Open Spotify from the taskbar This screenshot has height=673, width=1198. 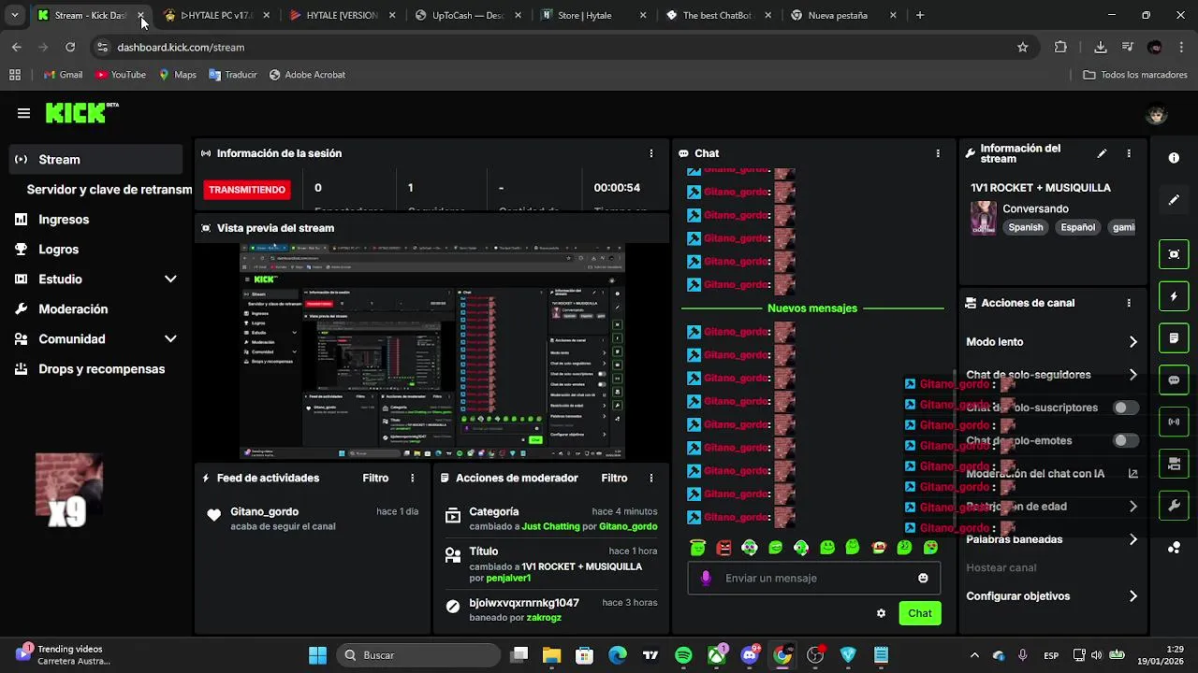point(683,655)
